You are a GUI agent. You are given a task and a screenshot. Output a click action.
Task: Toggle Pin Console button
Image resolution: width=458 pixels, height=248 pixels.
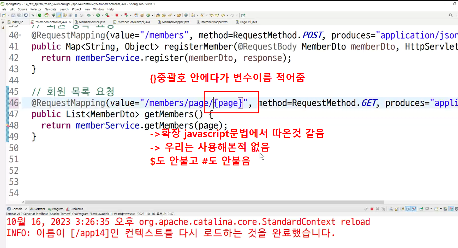click(x=421, y=209)
